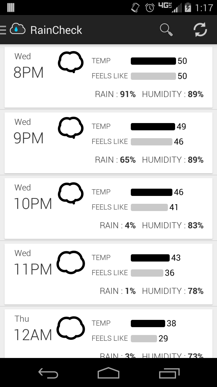Viewport: 217px width, 387px height.
Task: Tap the HUMIDITY : 78% reading
Action: tap(173, 291)
